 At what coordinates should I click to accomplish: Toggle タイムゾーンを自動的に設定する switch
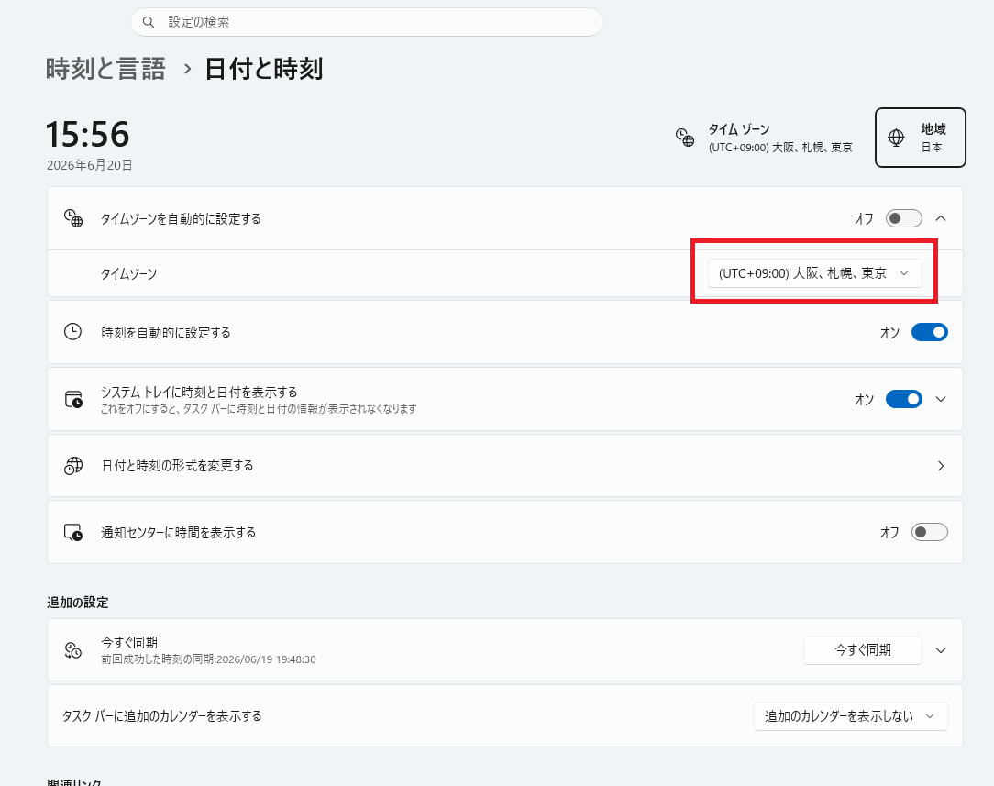[903, 218]
